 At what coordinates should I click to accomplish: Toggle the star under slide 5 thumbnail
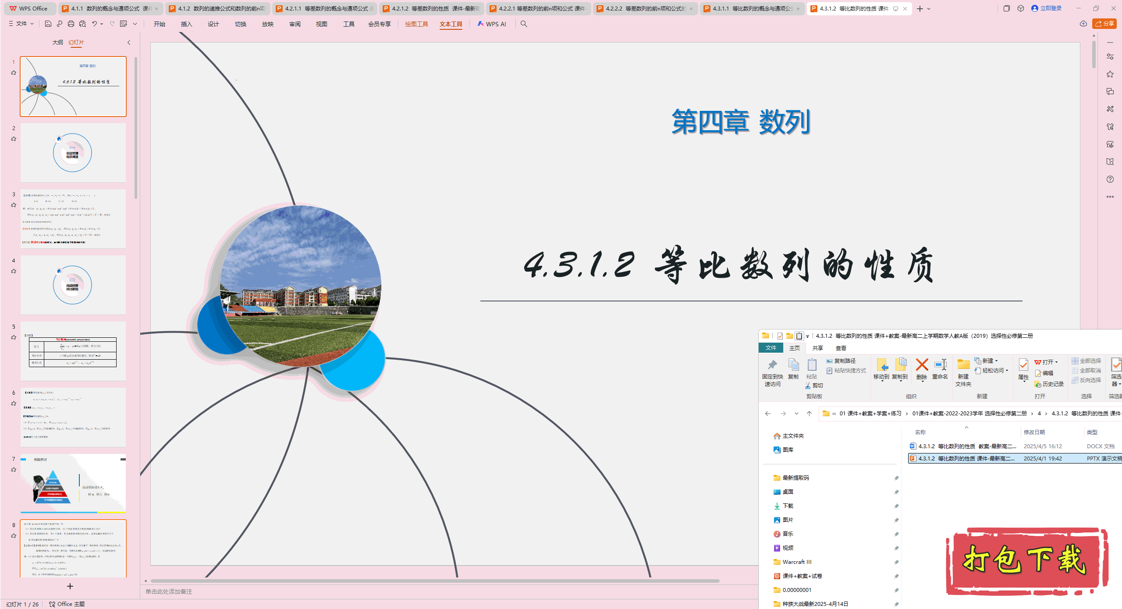[x=14, y=337]
